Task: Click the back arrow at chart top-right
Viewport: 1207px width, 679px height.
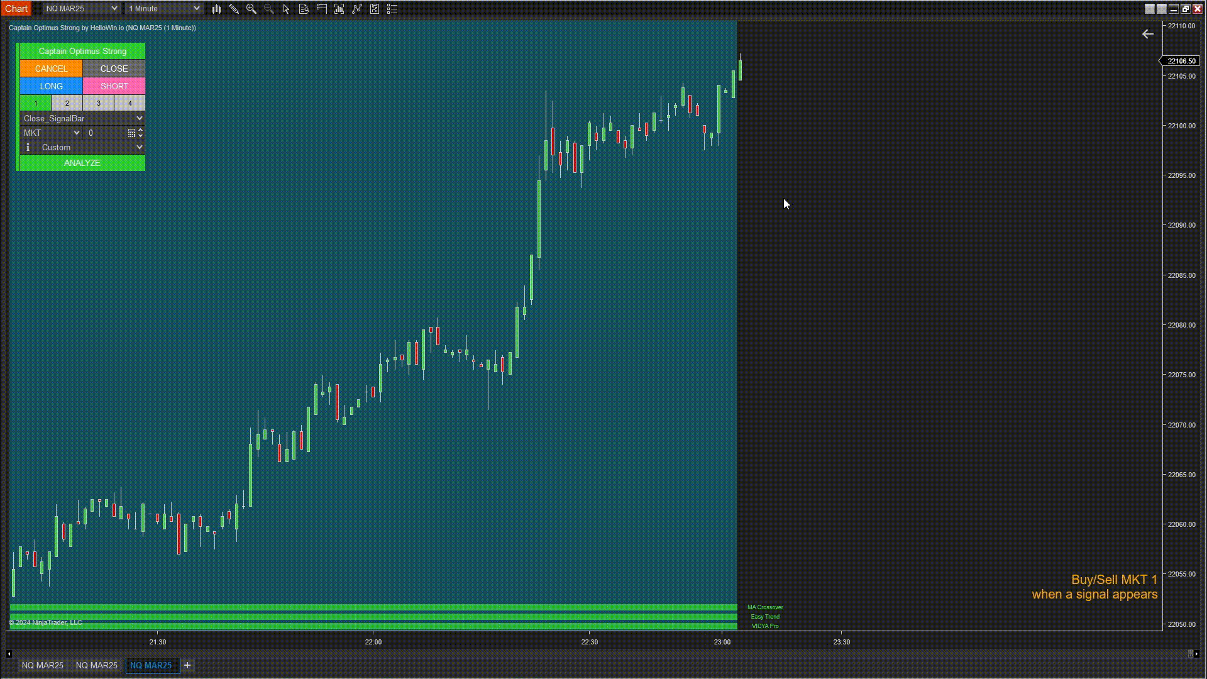Action: point(1147,34)
